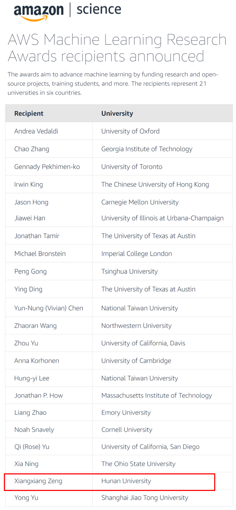Click the University column header
The width and height of the screenshot is (236, 510).
117,113
